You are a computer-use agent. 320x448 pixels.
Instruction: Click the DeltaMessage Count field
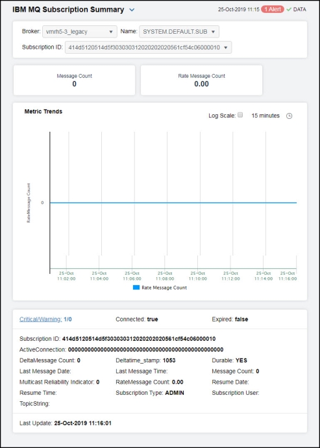50,360
